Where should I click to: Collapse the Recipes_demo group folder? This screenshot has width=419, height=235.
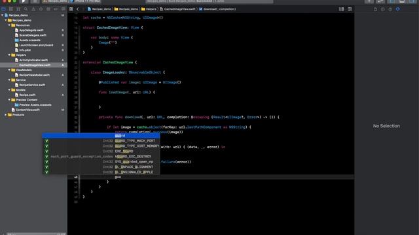pyautogui.click(x=6, y=20)
